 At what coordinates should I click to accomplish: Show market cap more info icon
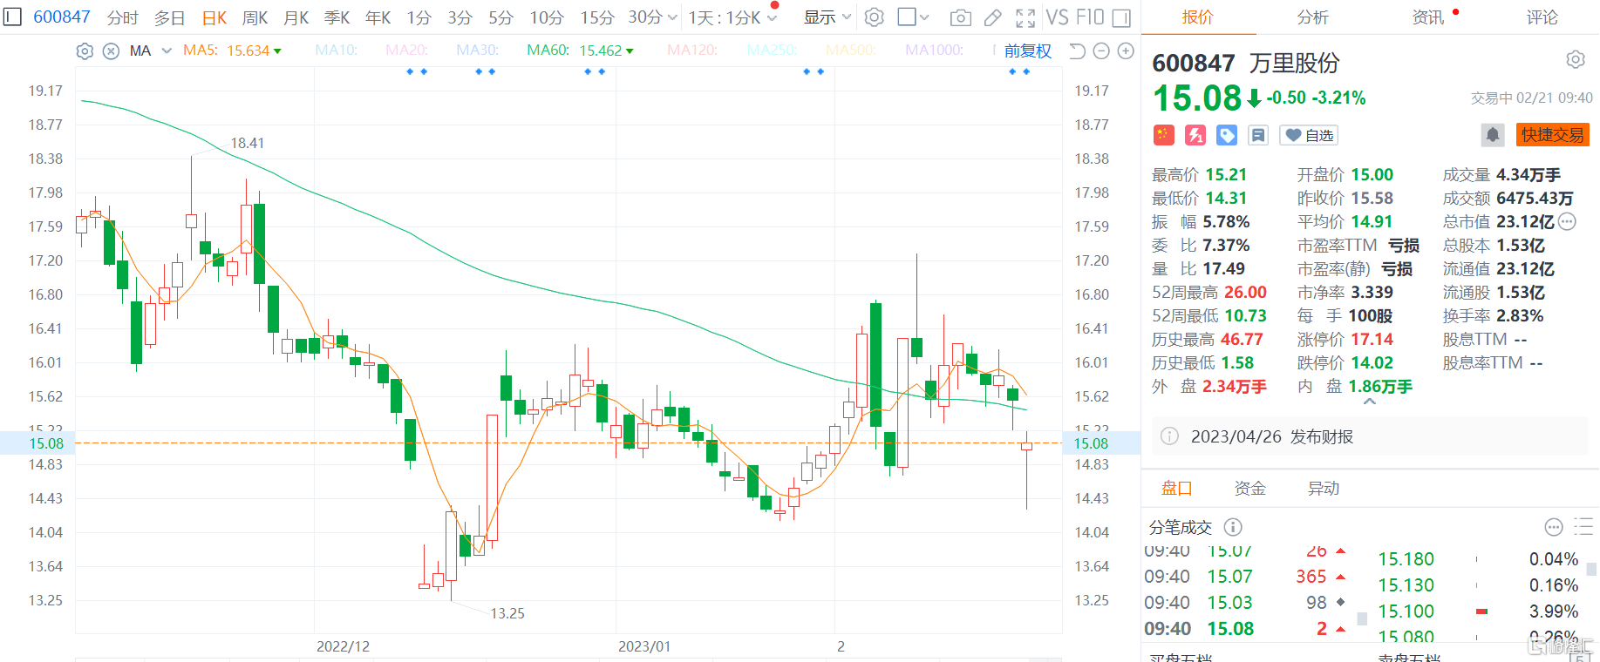(x=1567, y=221)
